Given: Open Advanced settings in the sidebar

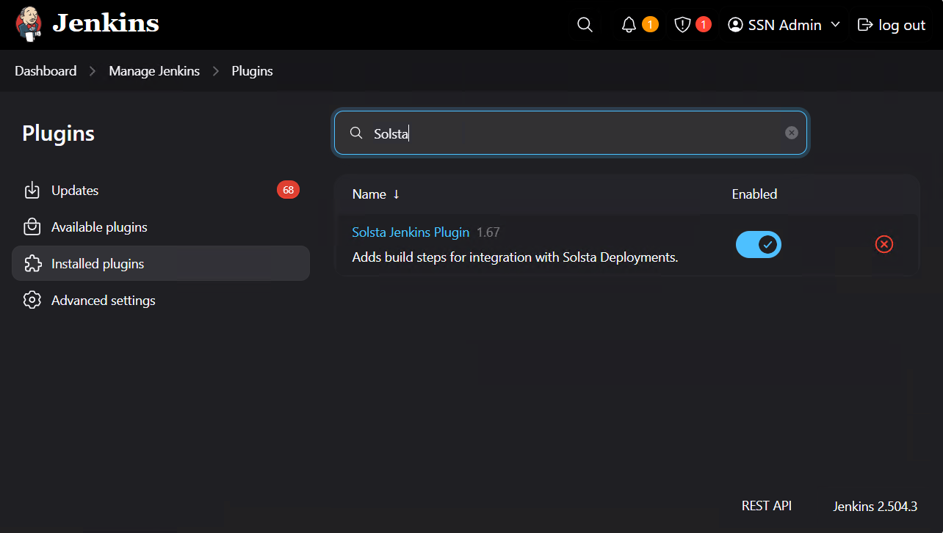Looking at the screenshot, I should point(161,301).
